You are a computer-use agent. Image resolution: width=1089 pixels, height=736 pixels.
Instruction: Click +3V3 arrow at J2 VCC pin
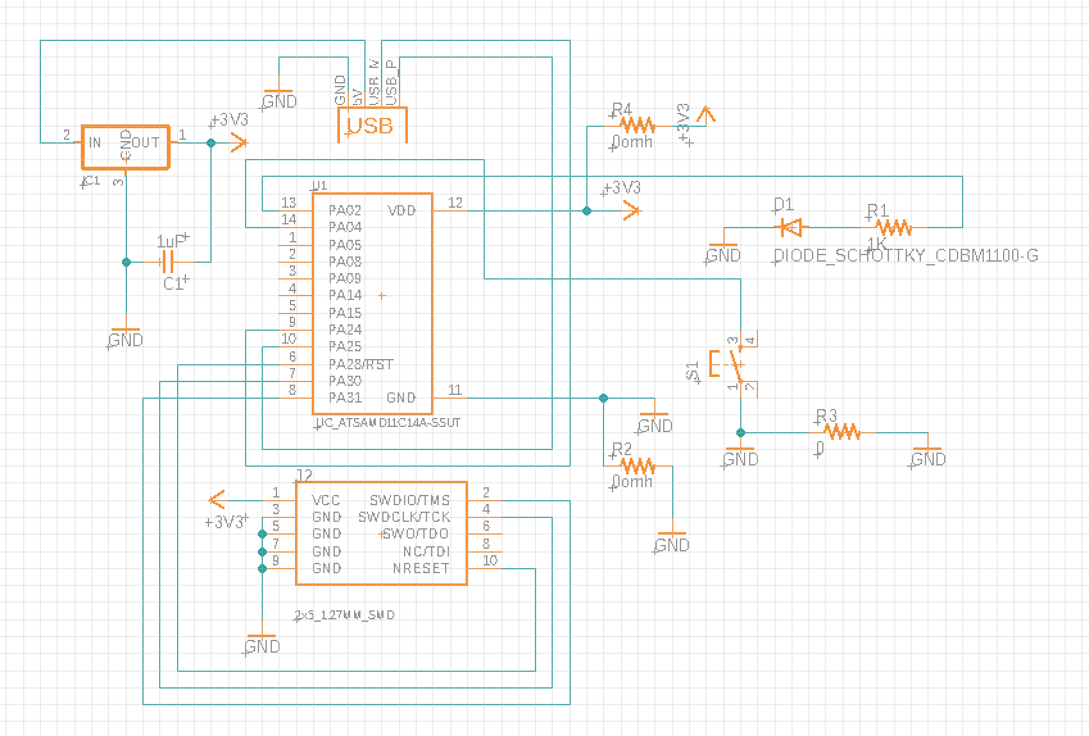pyautogui.click(x=217, y=500)
